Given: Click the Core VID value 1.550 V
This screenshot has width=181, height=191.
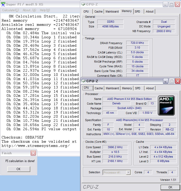Looking at the screenshot, I should click(147, 113).
